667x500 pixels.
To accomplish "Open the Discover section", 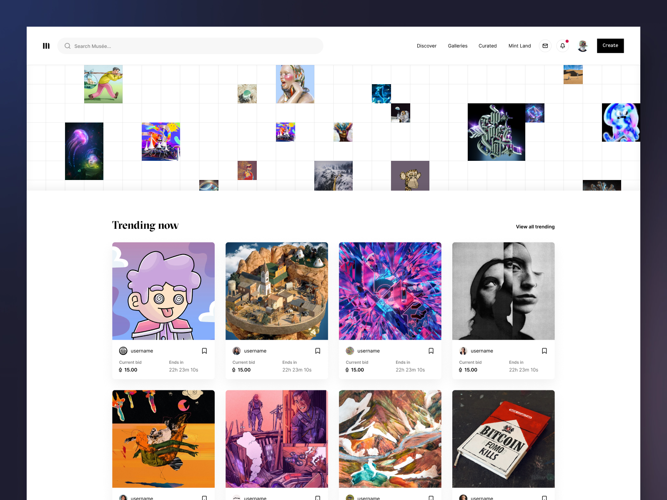I will click(x=426, y=46).
